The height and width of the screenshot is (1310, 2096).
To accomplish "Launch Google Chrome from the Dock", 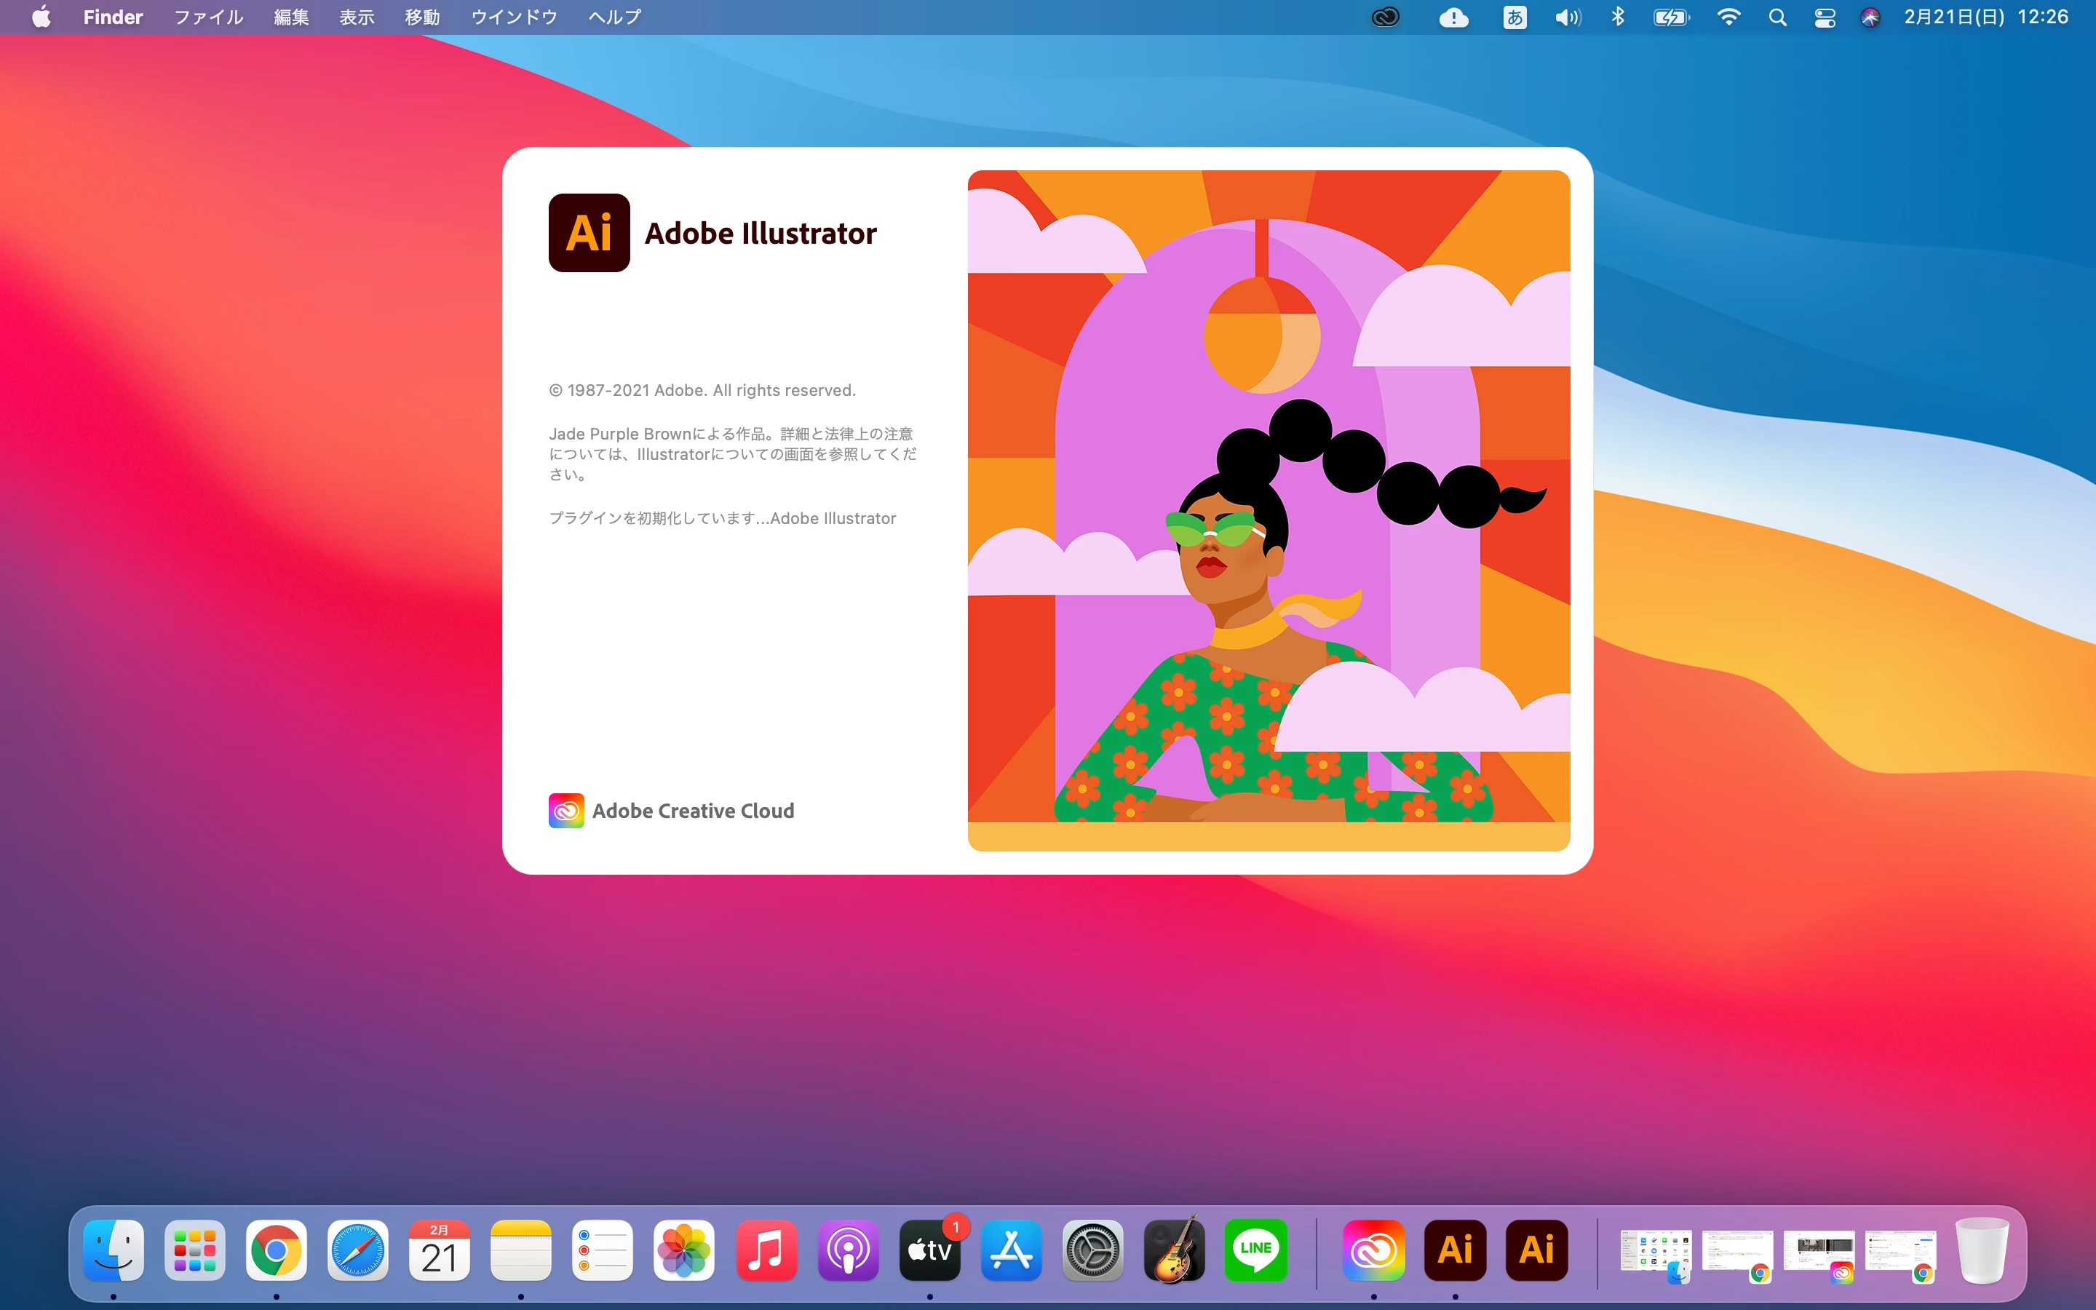I will click(277, 1250).
